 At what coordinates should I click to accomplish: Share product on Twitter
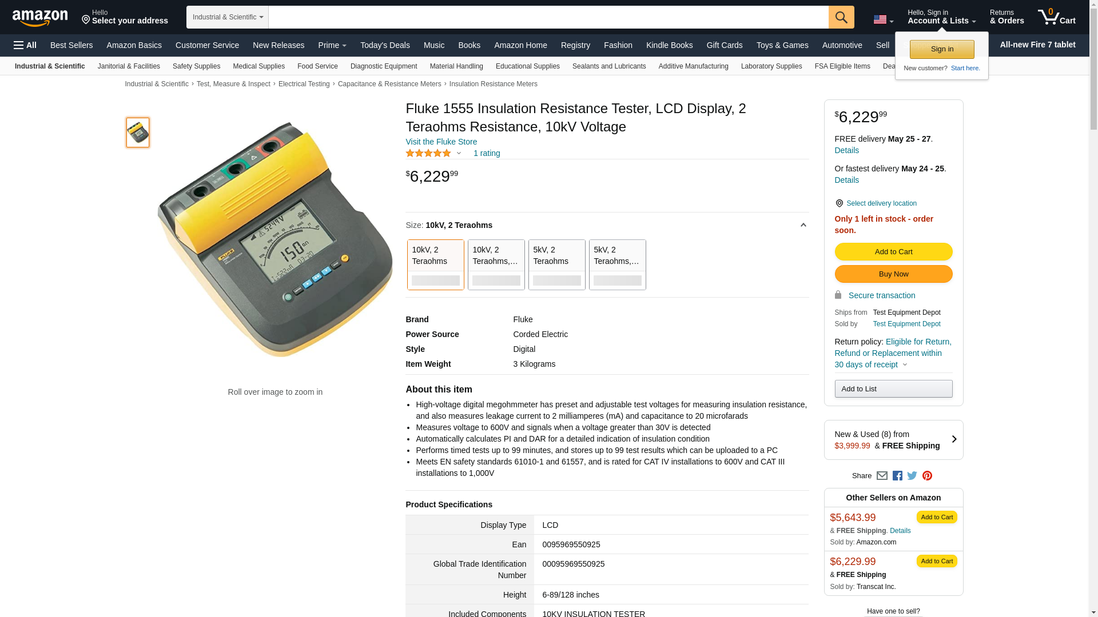coord(912,476)
